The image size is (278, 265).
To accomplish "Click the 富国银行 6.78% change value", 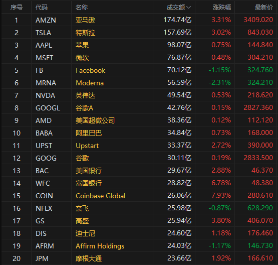I will coord(221,183).
